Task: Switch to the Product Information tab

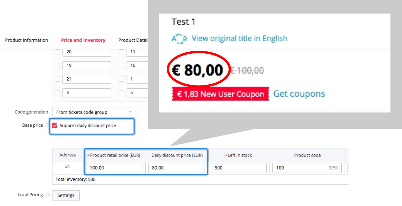Action: (x=26, y=40)
